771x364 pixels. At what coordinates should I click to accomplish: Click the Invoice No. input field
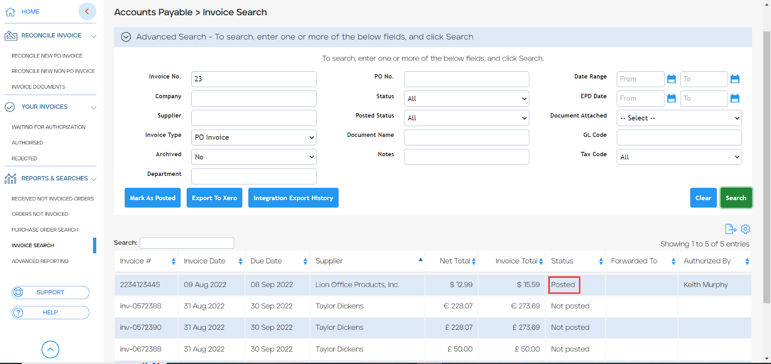(x=254, y=79)
